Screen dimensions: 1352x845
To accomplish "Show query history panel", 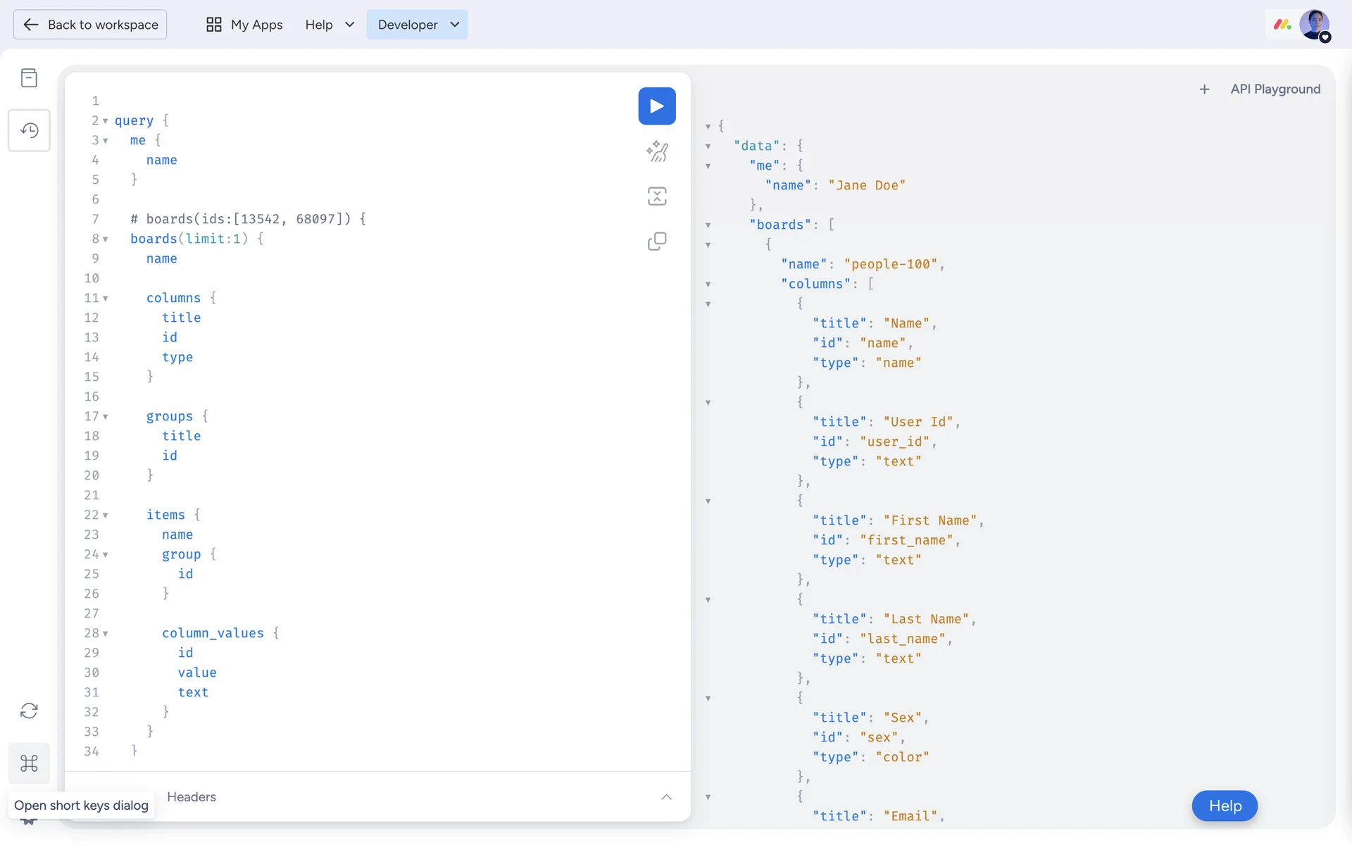I will click(29, 130).
